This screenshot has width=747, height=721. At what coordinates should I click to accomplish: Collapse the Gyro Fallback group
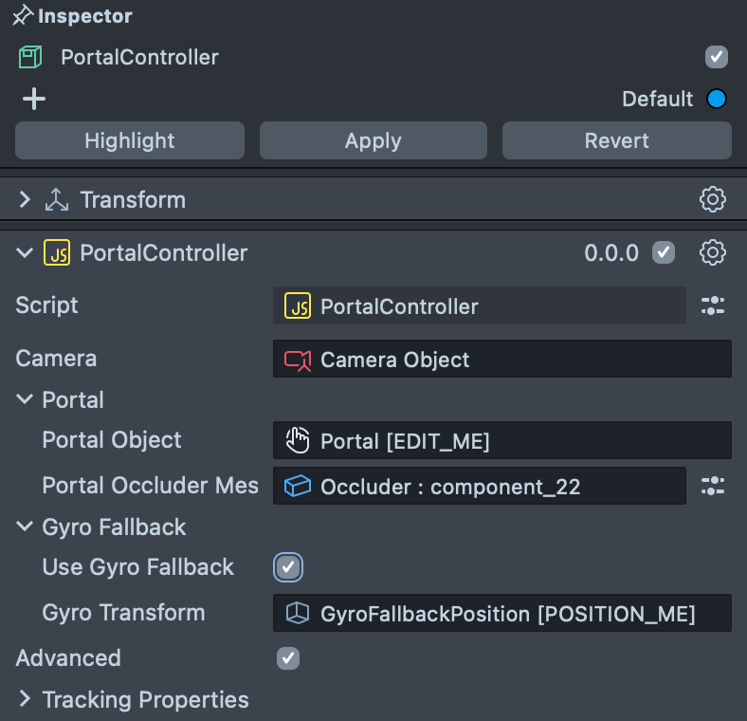click(25, 527)
